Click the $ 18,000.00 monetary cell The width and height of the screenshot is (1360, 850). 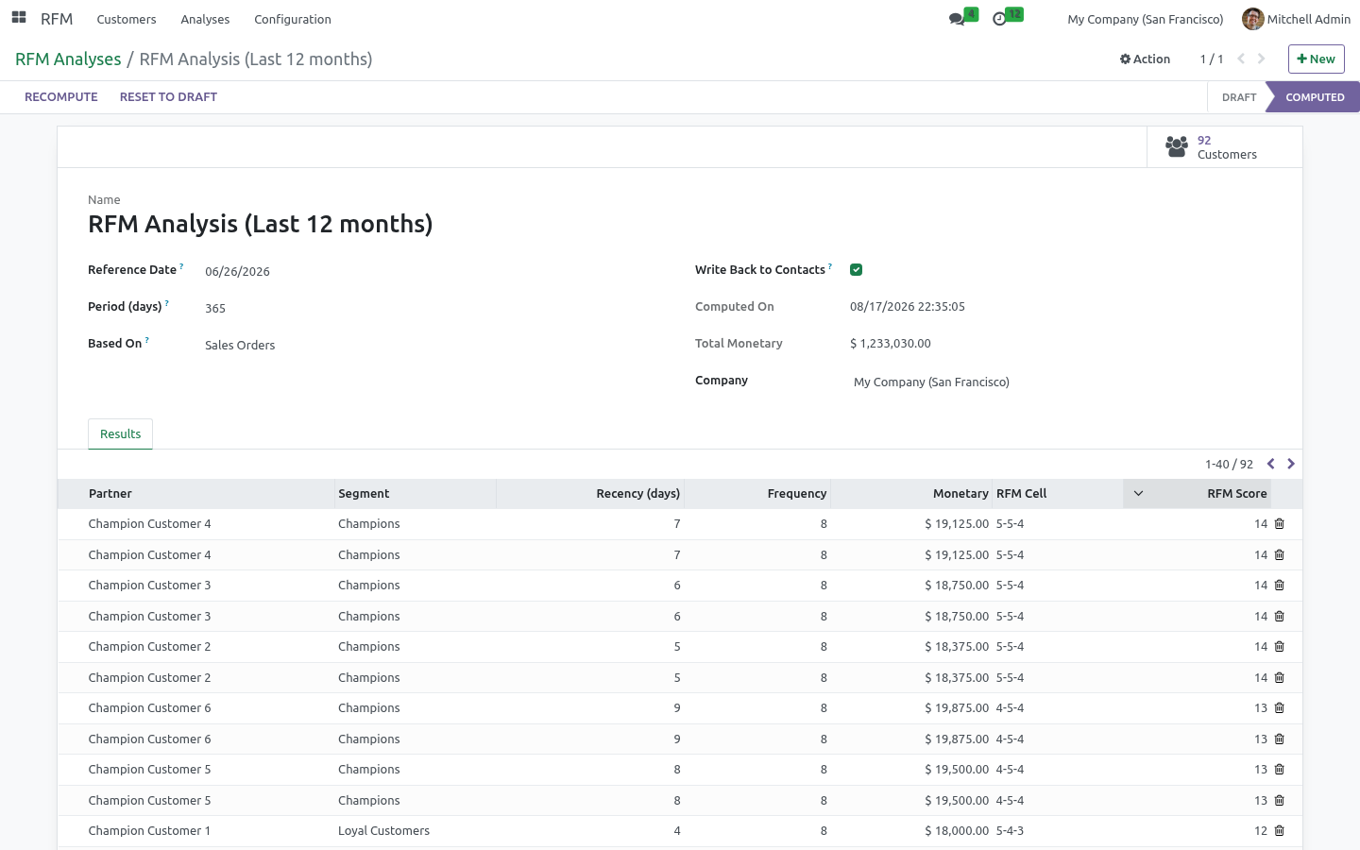point(957,831)
